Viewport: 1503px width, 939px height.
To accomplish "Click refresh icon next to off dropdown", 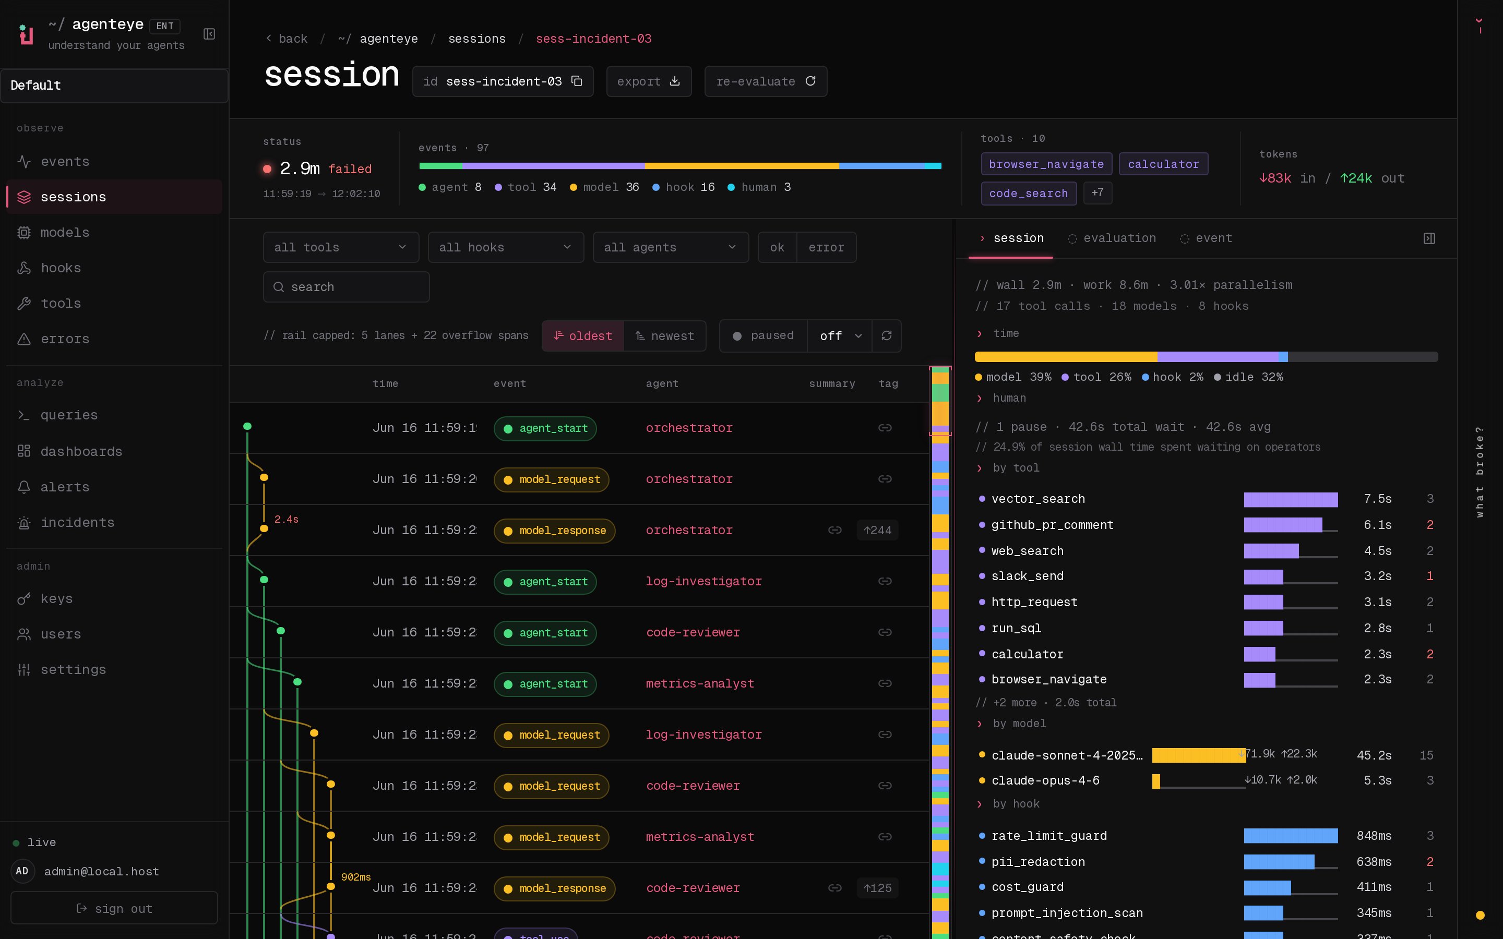I will pyautogui.click(x=886, y=336).
